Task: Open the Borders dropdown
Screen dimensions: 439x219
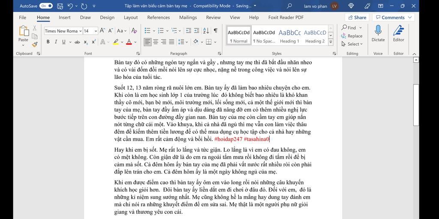Action: 215,42
